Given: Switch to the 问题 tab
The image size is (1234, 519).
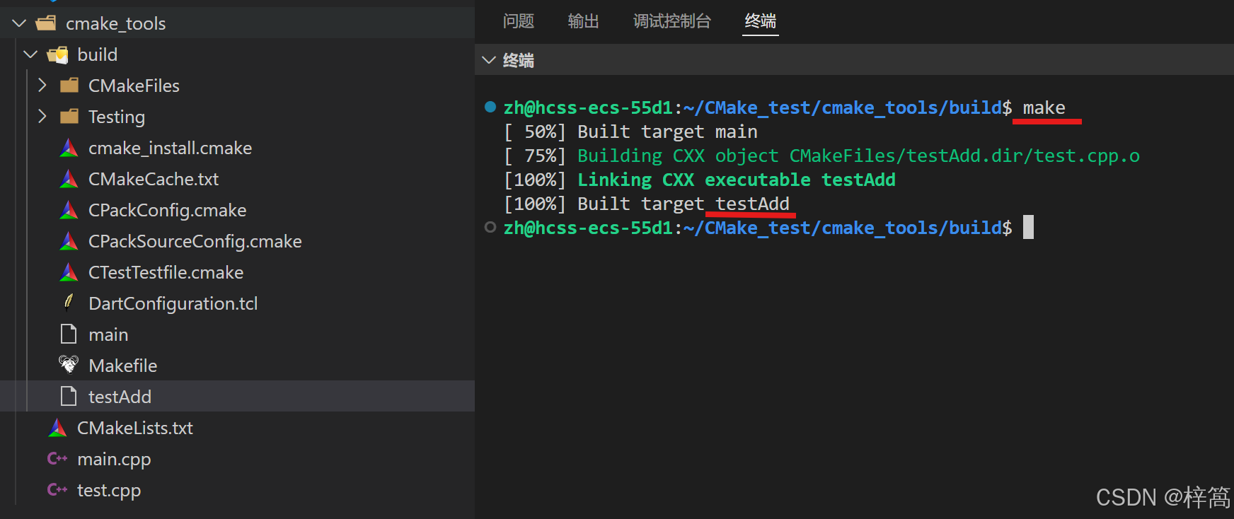Looking at the screenshot, I should (519, 21).
